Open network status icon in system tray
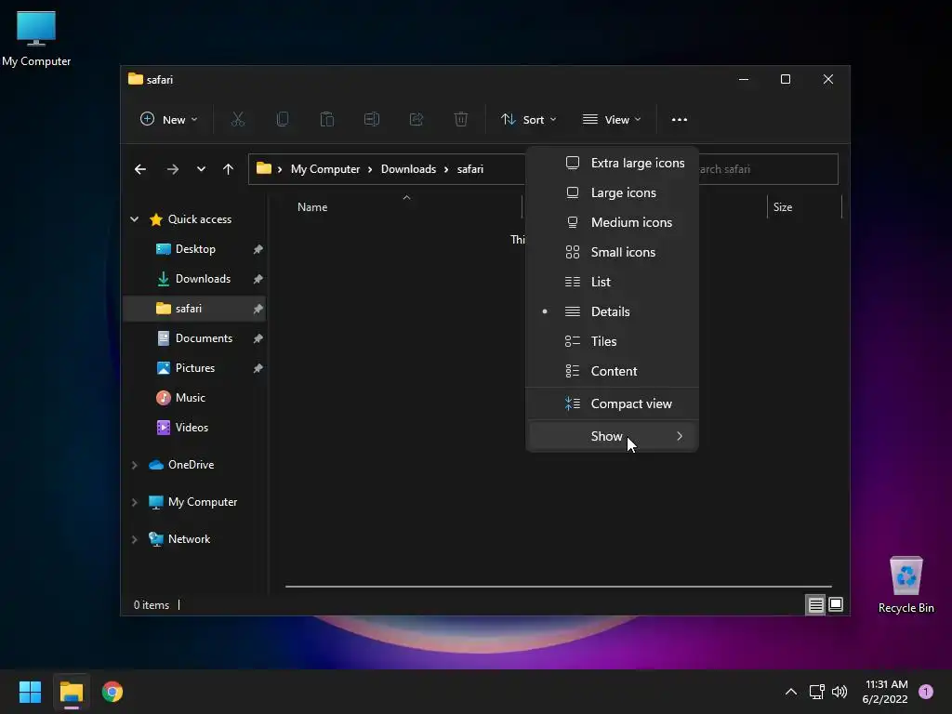Viewport: 952px width, 714px height. [816, 692]
